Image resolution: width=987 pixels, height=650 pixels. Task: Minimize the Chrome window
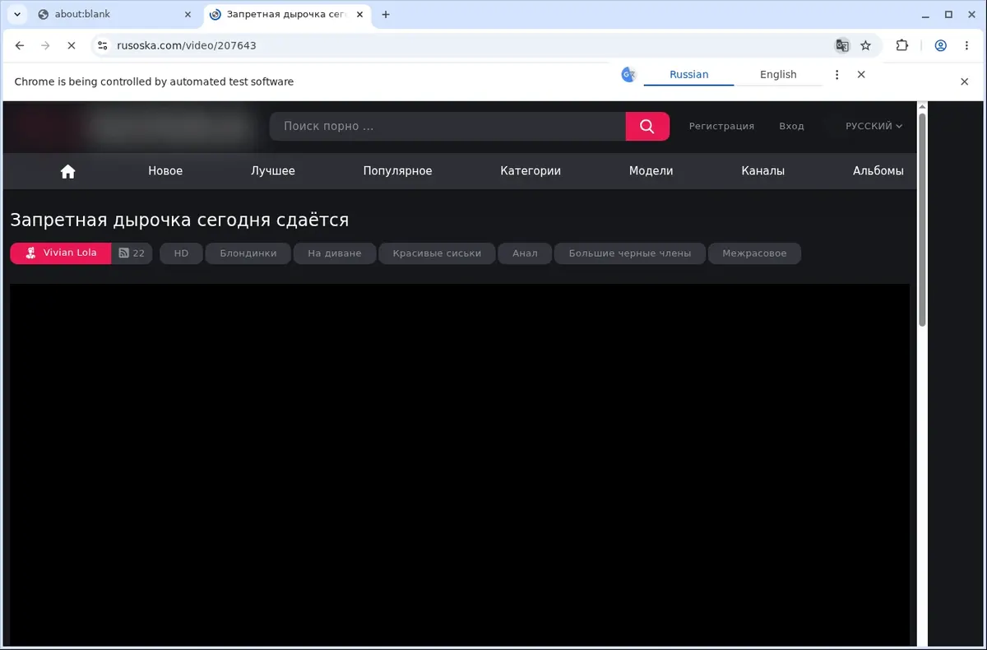[x=925, y=14]
